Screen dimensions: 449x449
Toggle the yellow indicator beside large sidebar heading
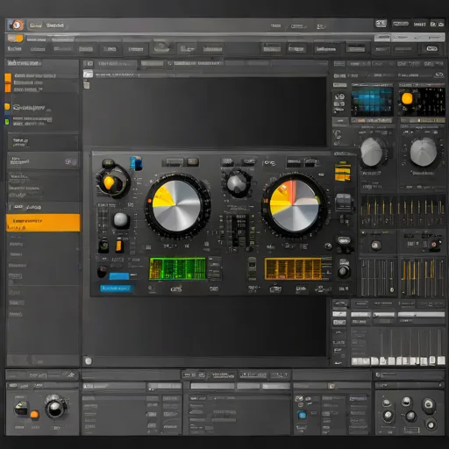click(7, 107)
